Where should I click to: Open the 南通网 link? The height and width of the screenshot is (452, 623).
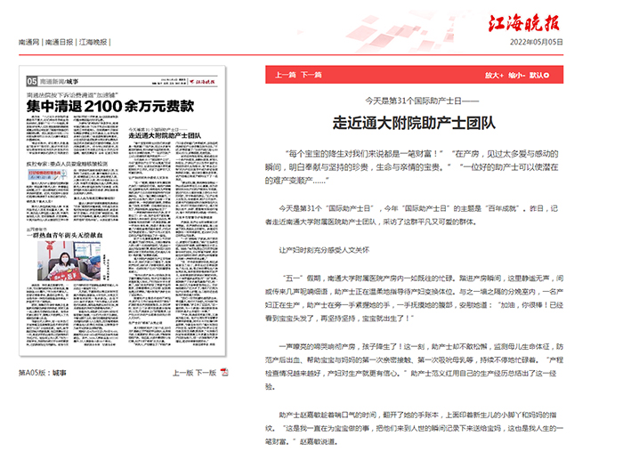(29, 43)
